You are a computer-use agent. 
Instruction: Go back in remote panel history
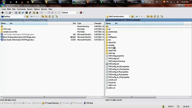coord(137,16)
